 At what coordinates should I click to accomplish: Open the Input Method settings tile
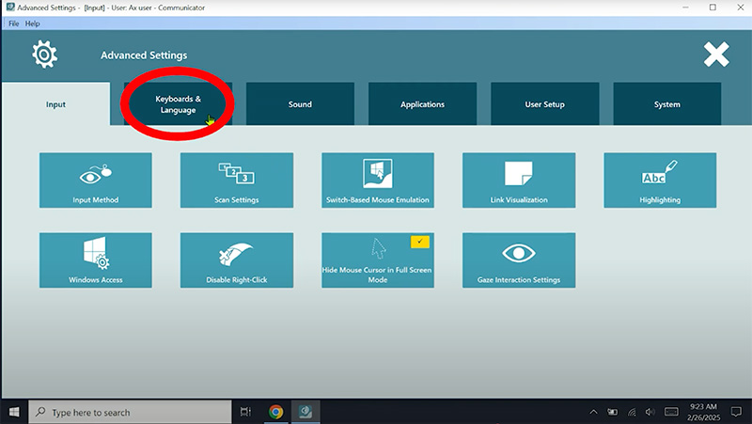click(95, 180)
